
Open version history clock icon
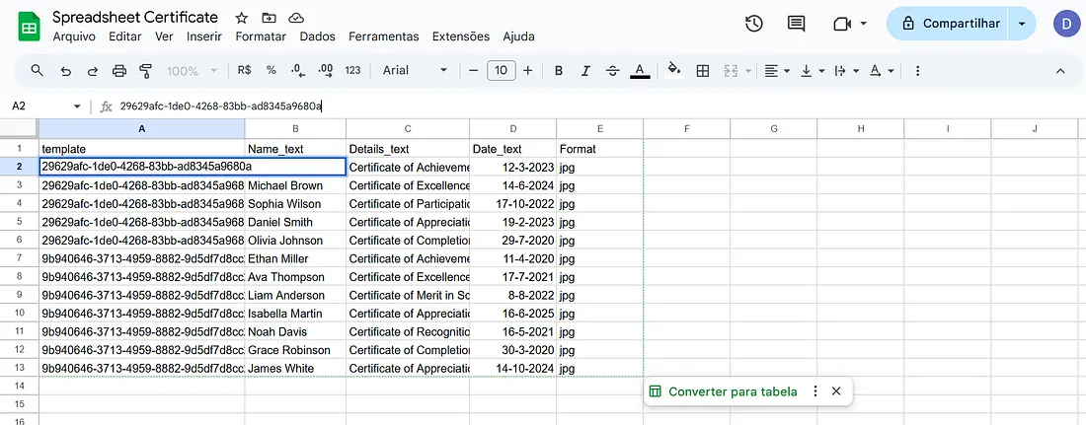point(753,24)
